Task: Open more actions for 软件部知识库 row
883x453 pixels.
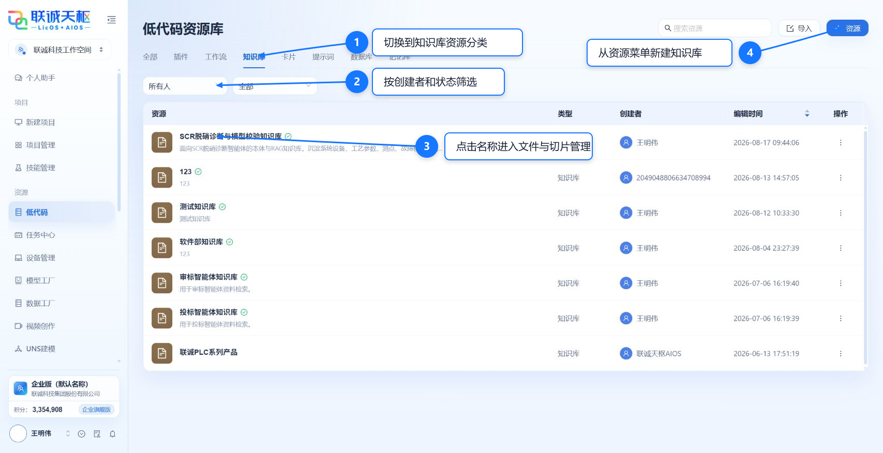Action: [841, 248]
